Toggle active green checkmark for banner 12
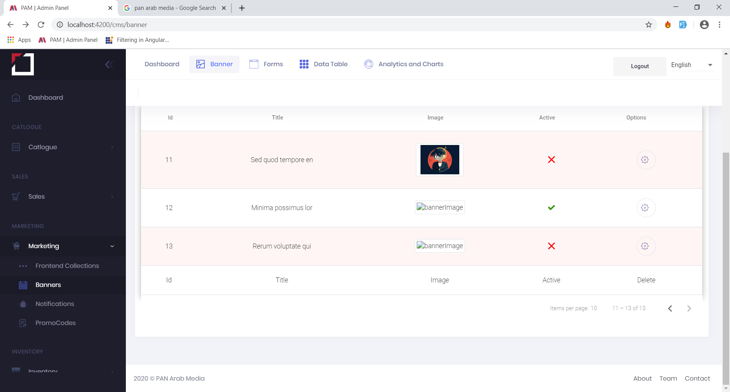The height and width of the screenshot is (392, 730). [x=551, y=208]
